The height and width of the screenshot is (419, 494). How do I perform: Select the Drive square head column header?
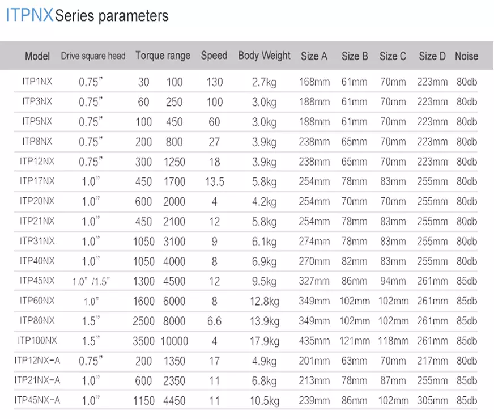pos(93,56)
